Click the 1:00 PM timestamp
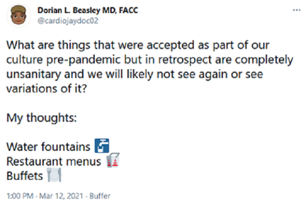Viewport: 306px width, 207px height. tap(18, 196)
